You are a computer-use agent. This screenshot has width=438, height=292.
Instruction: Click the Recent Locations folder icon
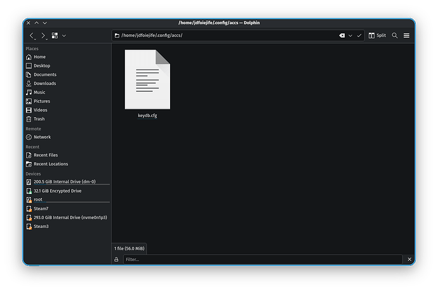click(29, 164)
